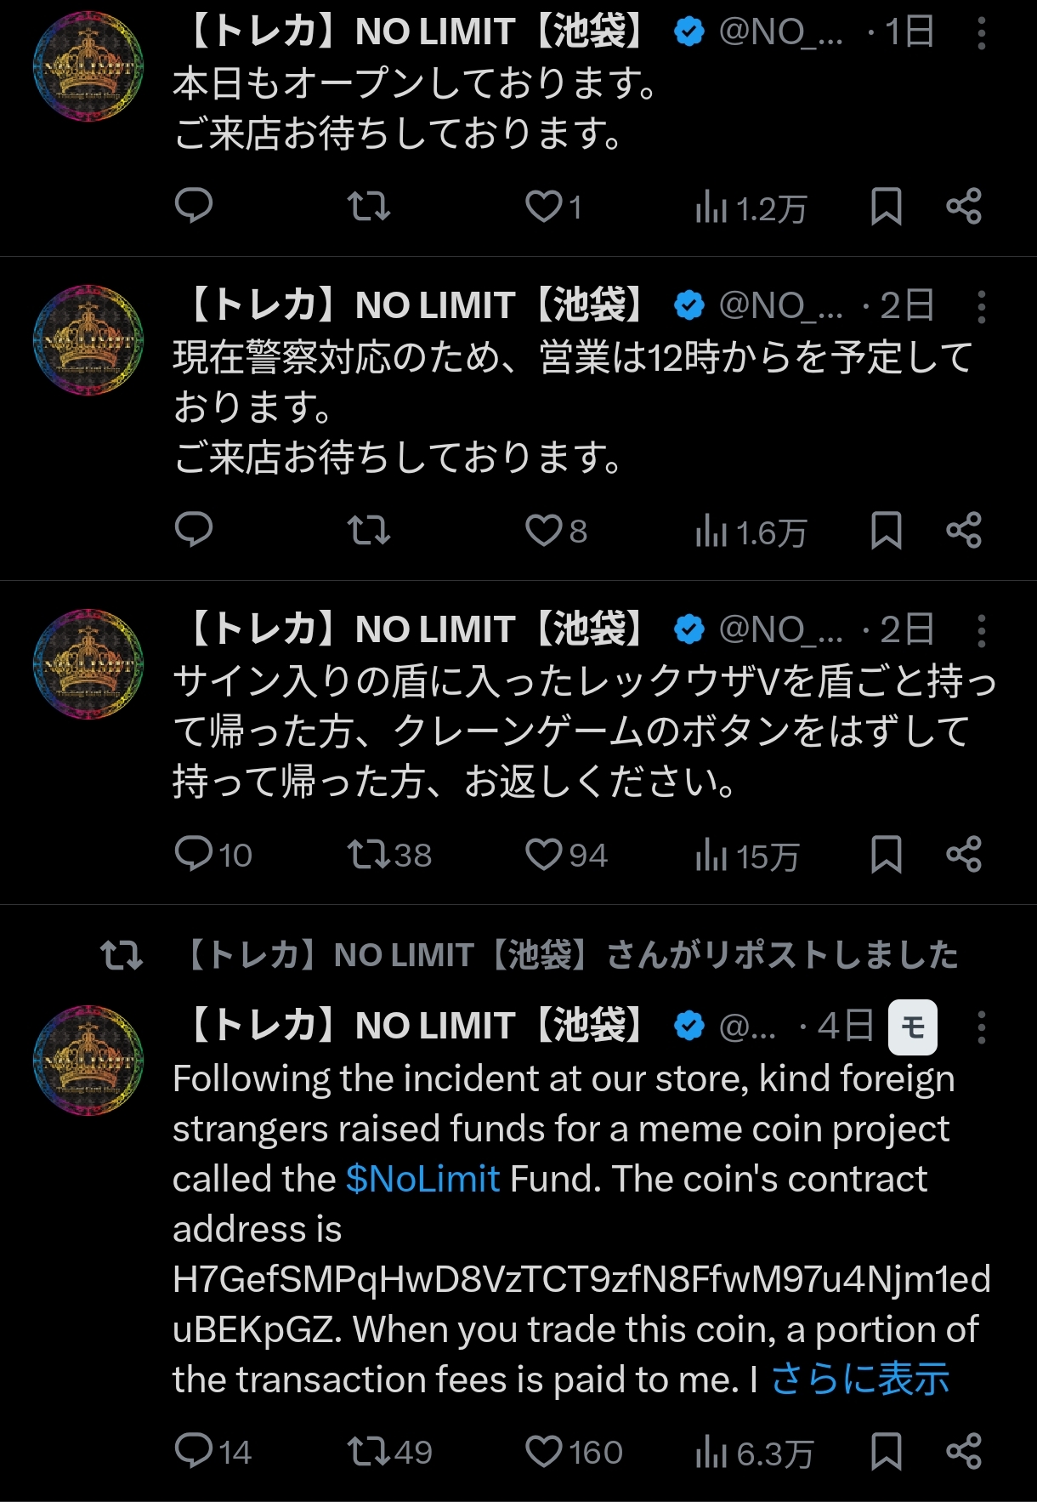Repost the police response 12時 post
This screenshot has height=1502, width=1037.
[368, 531]
